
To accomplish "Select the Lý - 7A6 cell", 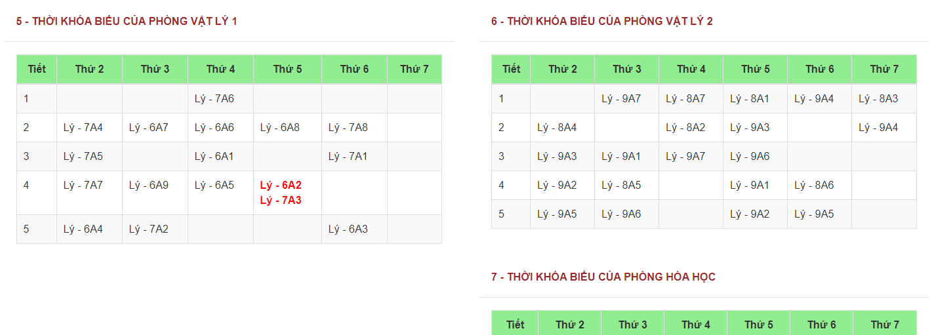I will (214, 99).
